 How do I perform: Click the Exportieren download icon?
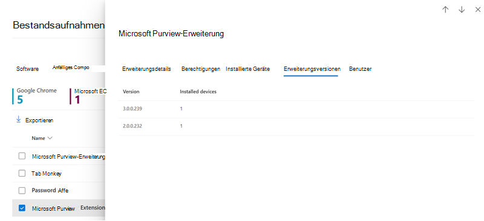point(18,120)
